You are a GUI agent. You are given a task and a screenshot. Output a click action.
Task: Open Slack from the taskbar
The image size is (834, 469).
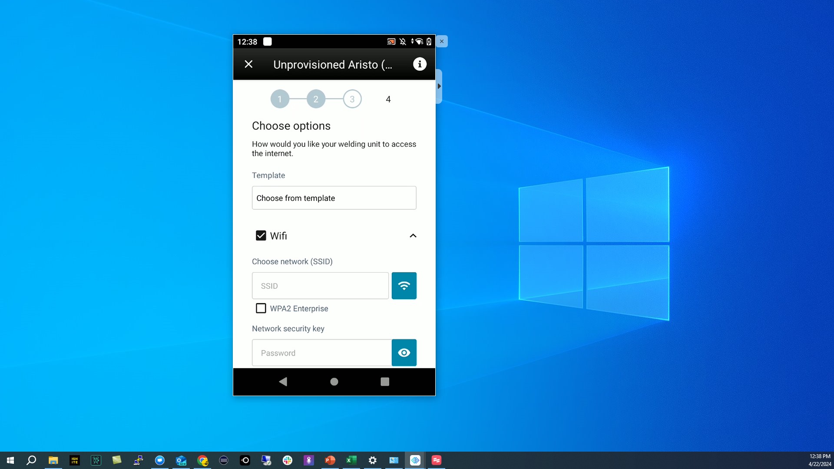tap(288, 460)
